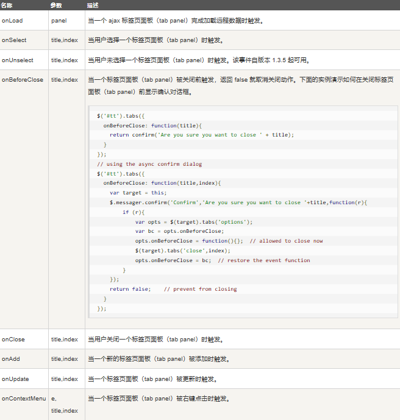Click the '// restore the event function' line
Viewport: 400px width, 420px height.
point(223,260)
